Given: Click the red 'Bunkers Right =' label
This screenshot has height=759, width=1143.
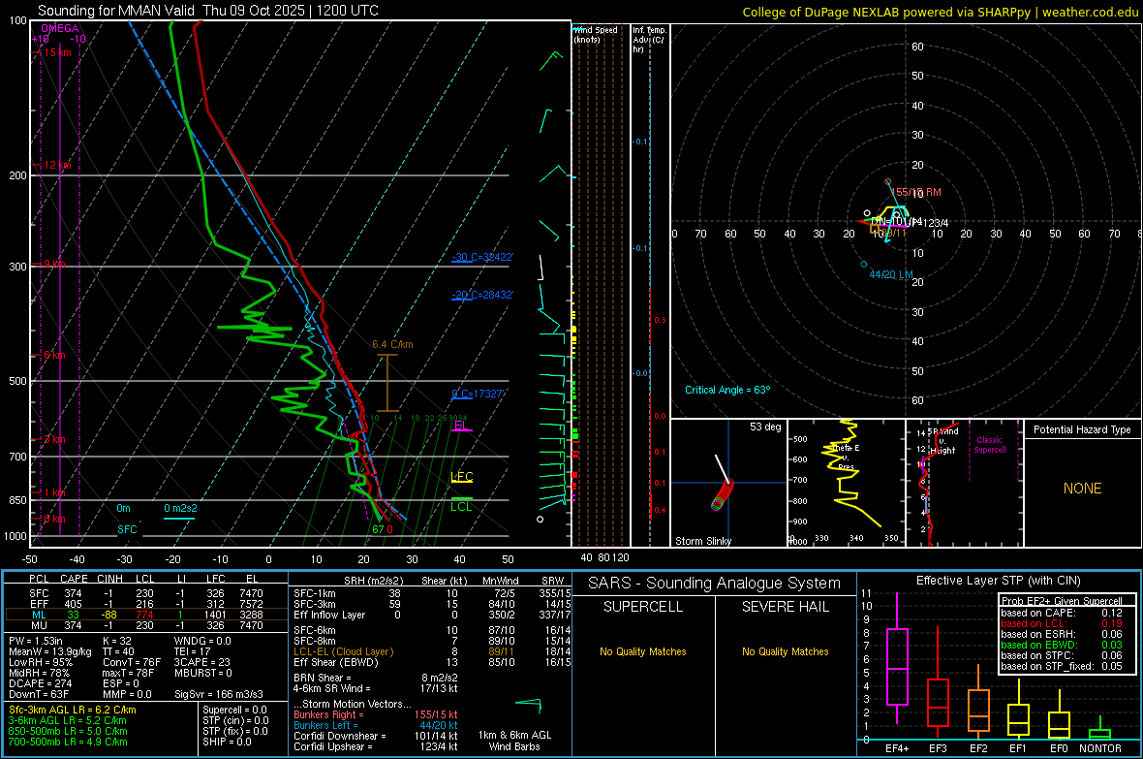Looking at the screenshot, I should (x=328, y=714).
